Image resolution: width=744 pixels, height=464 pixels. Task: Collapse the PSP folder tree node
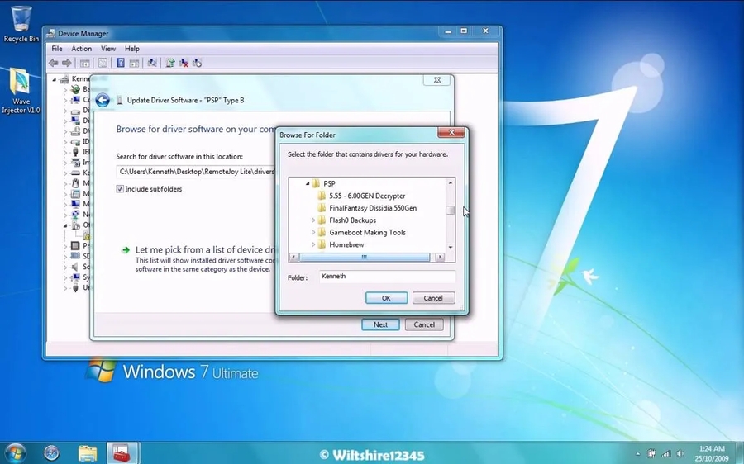click(x=307, y=183)
